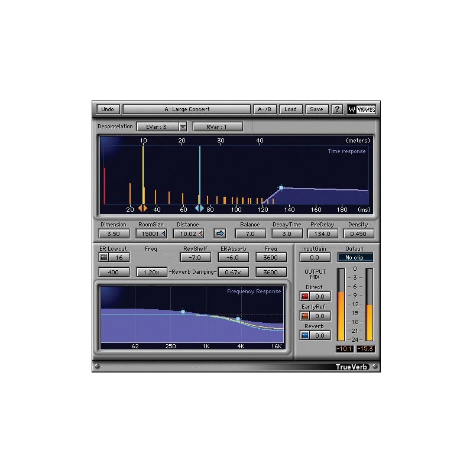Mute the EarlyRefl signal via its orange icon
The width and height of the screenshot is (473, 473).
click(x=304, y=315)
